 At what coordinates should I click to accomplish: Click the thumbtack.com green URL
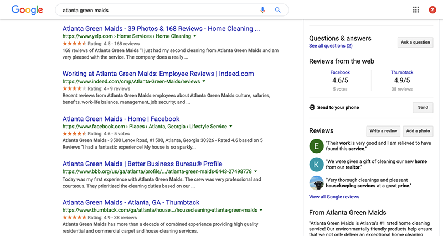pyautogui.click(x=159, y=210)
